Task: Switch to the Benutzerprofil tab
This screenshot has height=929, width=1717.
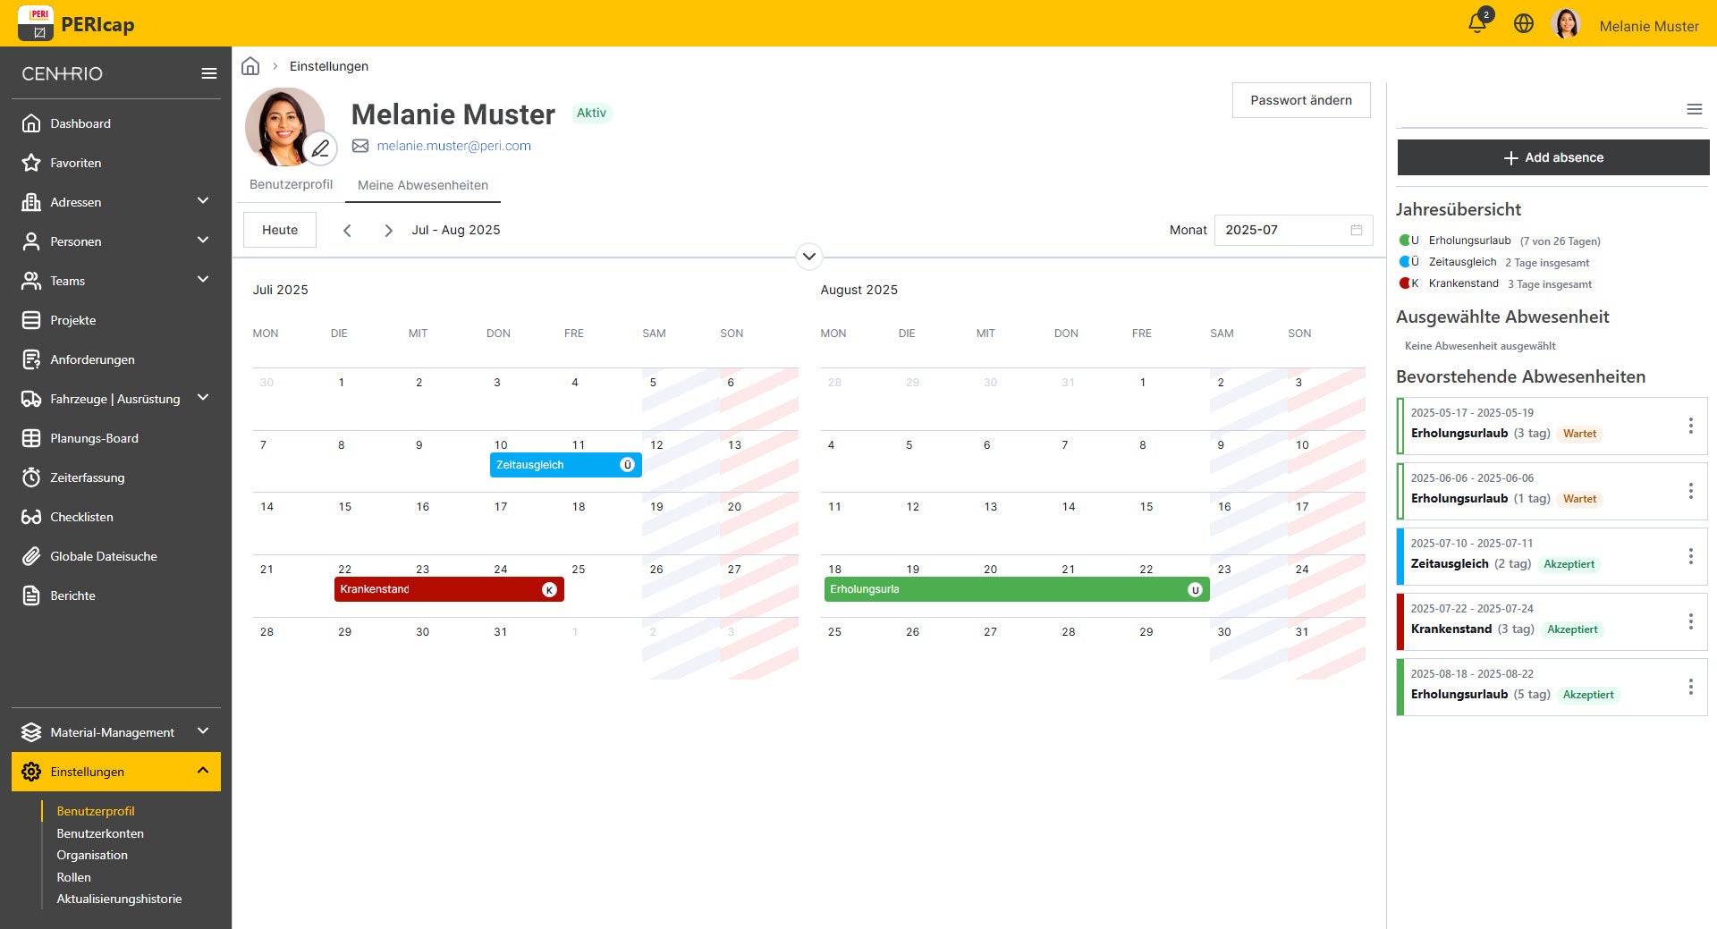Action: point(291,184)
